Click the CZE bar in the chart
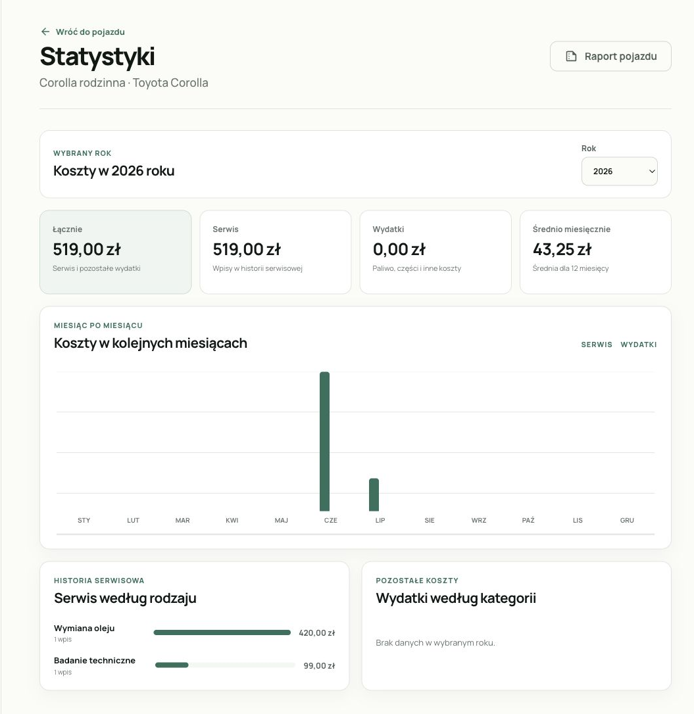The image size is (694, 714). [324, 441]
